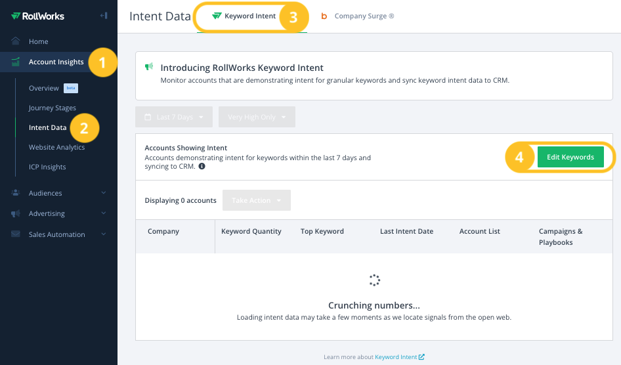Screen dimensions: 621x365
Task: Expand the Advertising menu chevron
Action: coord(103,213)
